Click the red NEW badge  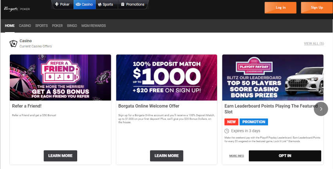(x=231, y=122)
